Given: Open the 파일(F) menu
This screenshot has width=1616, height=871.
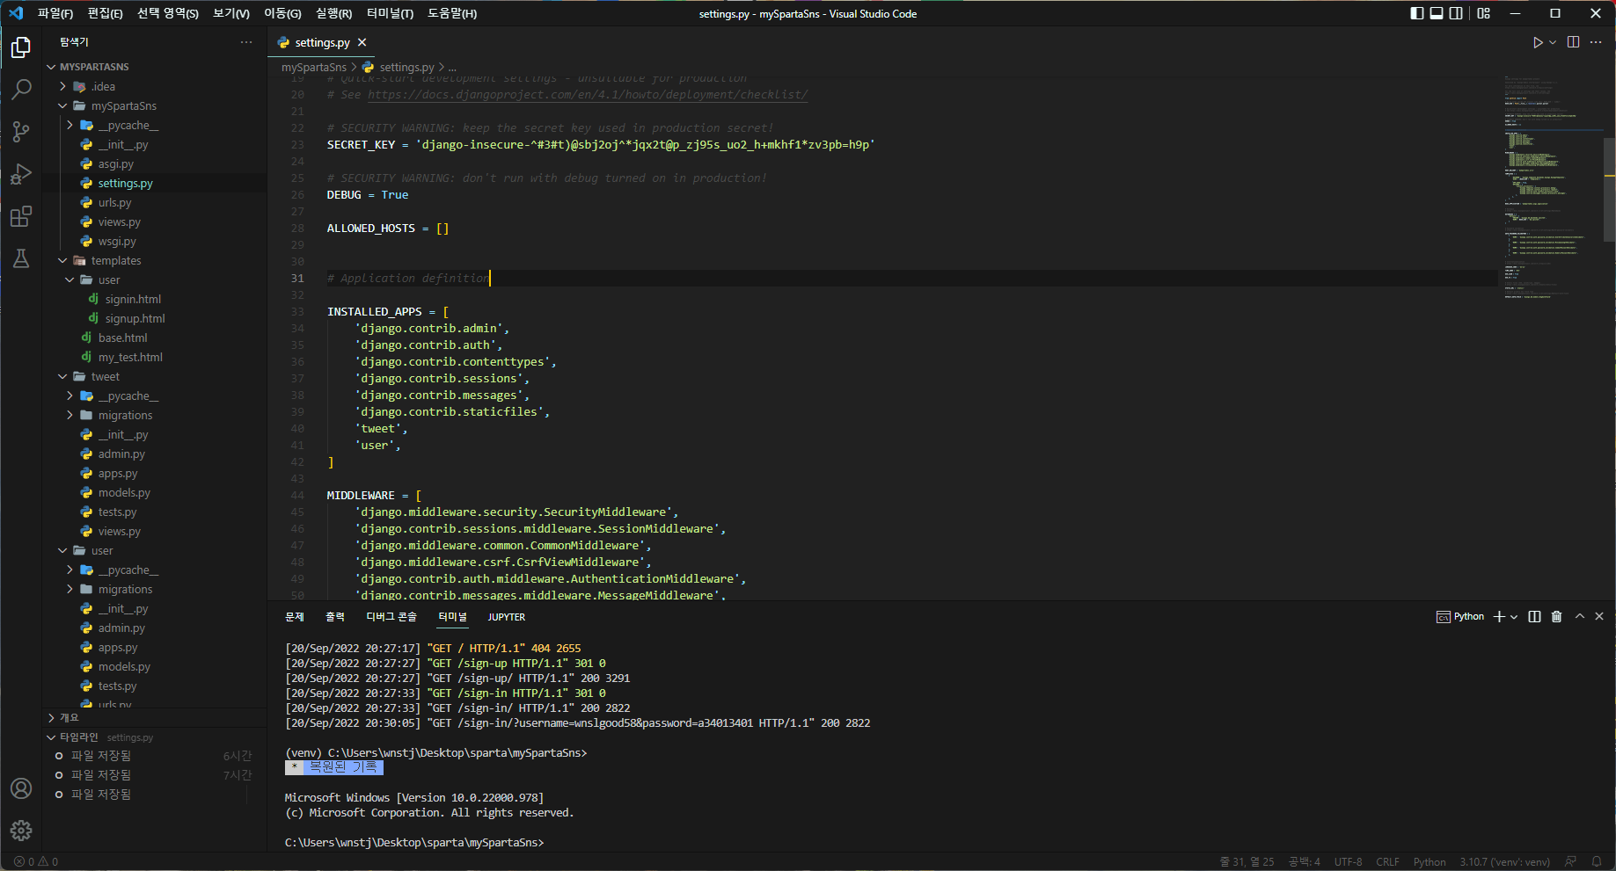Looking at the screenshot, I should 55,13.
